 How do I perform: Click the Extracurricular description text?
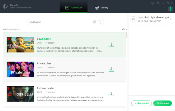(70, 99)
